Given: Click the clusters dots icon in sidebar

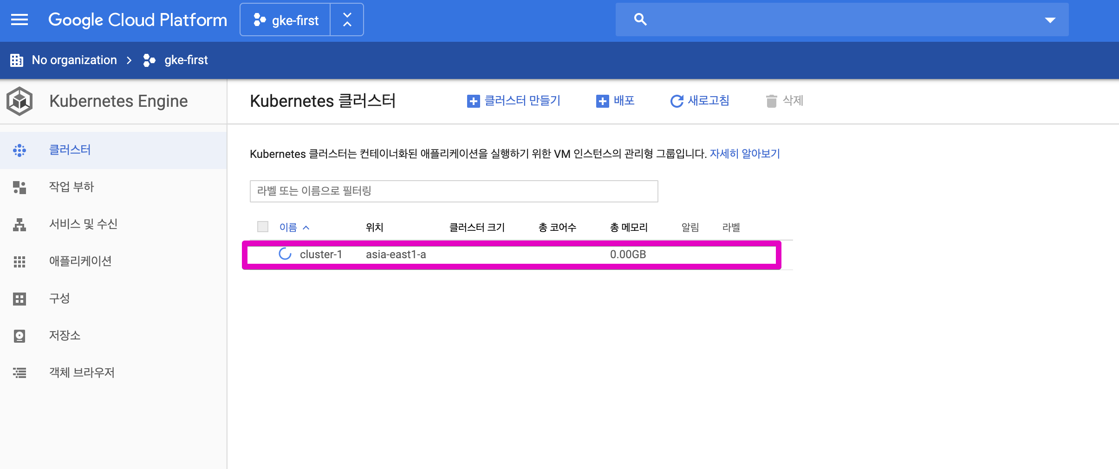Looking at the screenshot, I should [x=20, y=150].
